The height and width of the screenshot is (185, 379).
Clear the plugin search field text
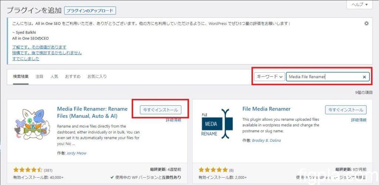364,77
